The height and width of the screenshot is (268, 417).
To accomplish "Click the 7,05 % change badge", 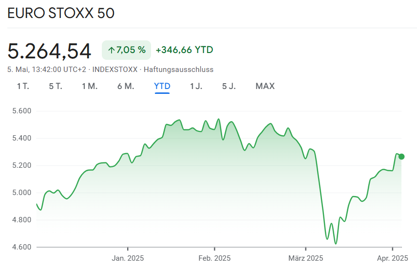I will 126,50.
